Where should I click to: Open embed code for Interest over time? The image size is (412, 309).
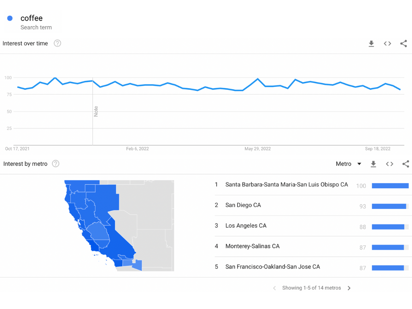point(387,43)
